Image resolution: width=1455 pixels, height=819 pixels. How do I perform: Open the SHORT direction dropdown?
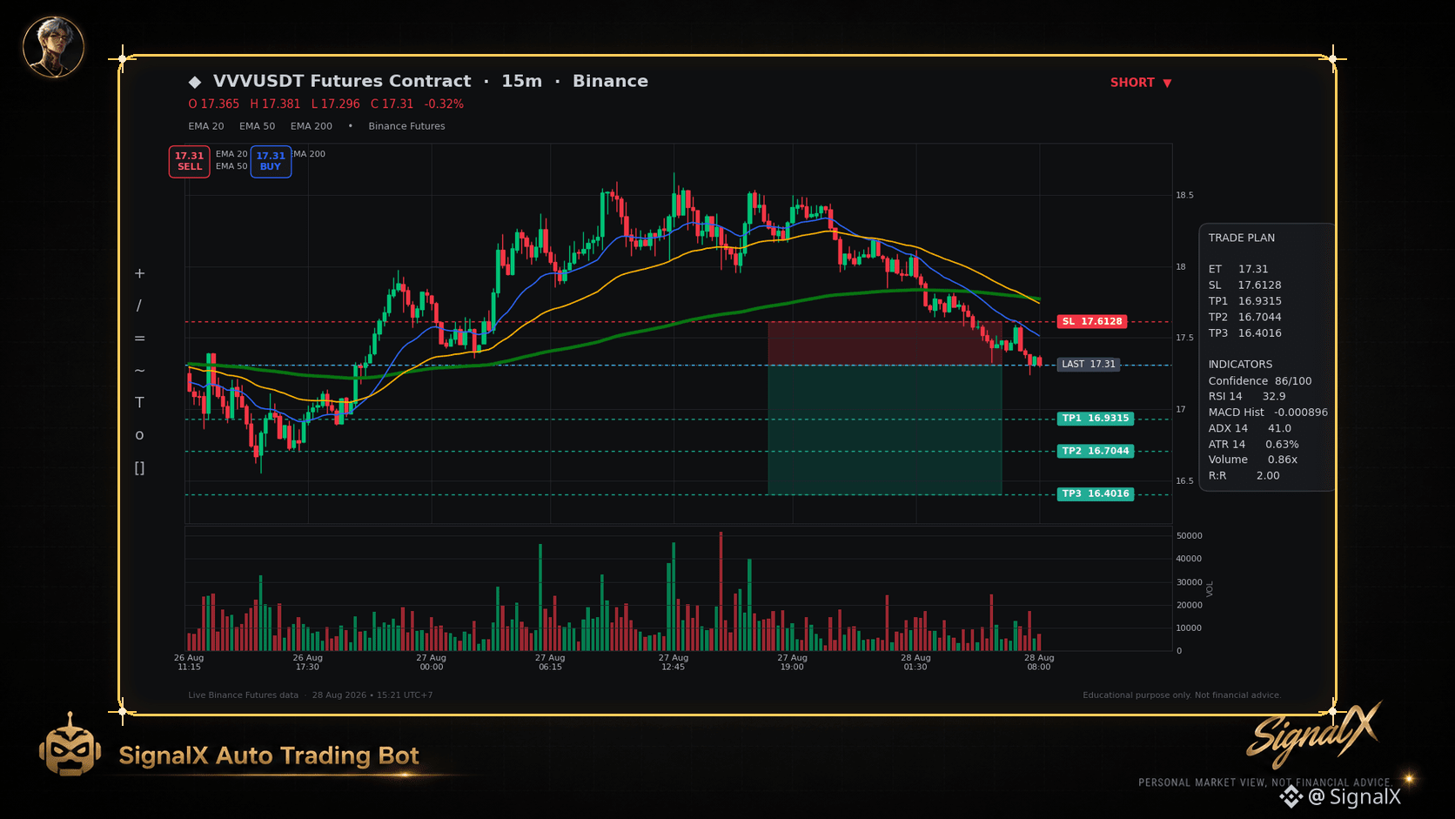[x=1141, y=83]
